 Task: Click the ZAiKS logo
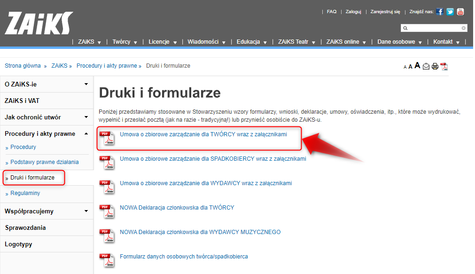pos(39,23)
